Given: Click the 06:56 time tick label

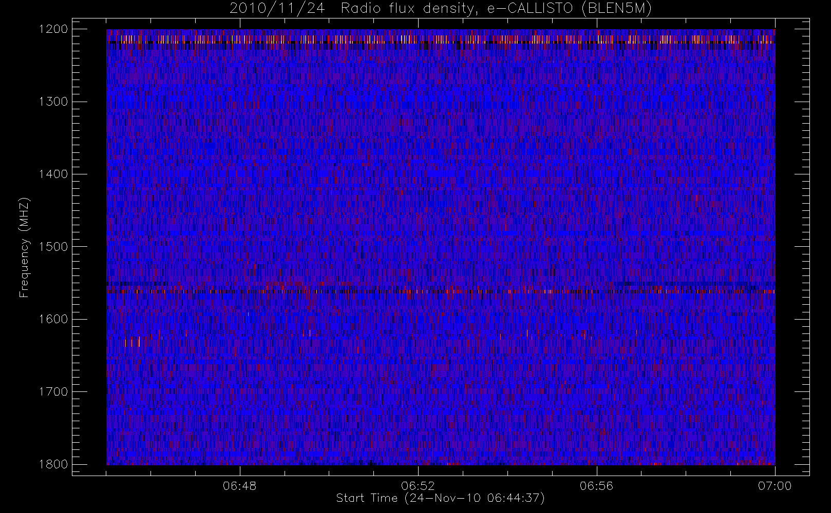Looking at the screenshot, I should pyautogui.click(x=596, y=486).
